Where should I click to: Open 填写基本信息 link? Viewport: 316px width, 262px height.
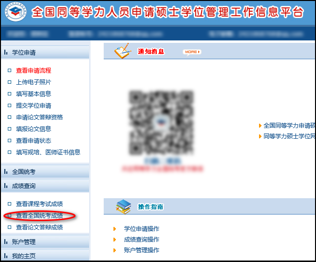[34, 94]
